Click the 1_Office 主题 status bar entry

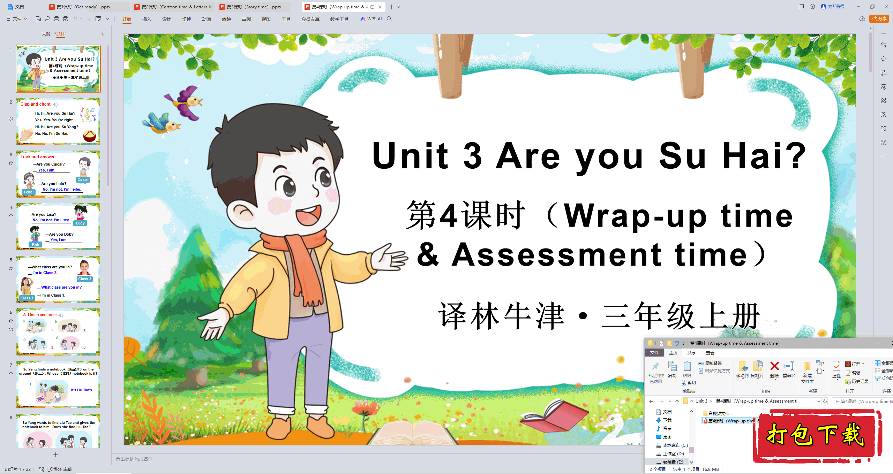tap(55, 469)
